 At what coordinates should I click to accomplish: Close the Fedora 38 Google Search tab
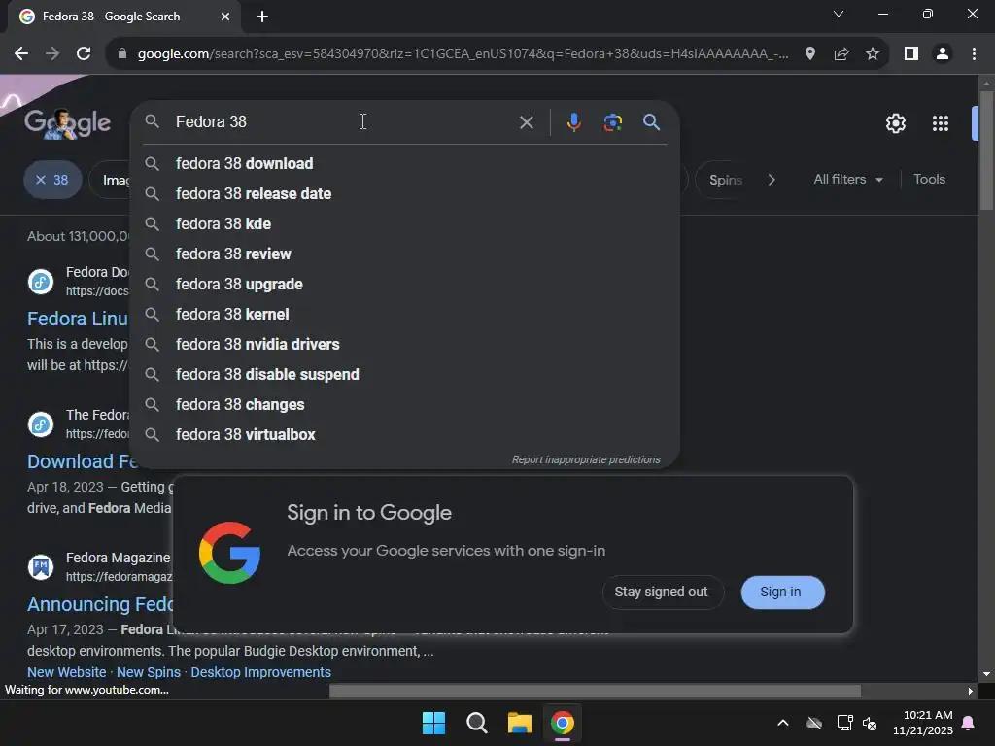tap(225, 17)
